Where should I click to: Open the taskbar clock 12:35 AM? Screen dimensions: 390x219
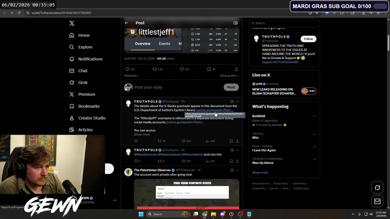[381, 214]
